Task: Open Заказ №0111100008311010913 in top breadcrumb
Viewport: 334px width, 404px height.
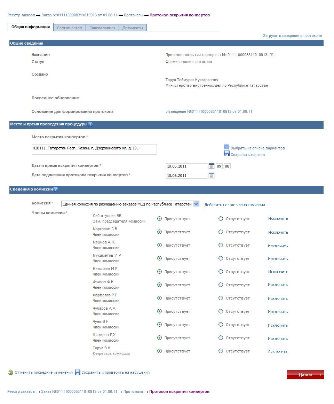Action: (x=80, y=15)
